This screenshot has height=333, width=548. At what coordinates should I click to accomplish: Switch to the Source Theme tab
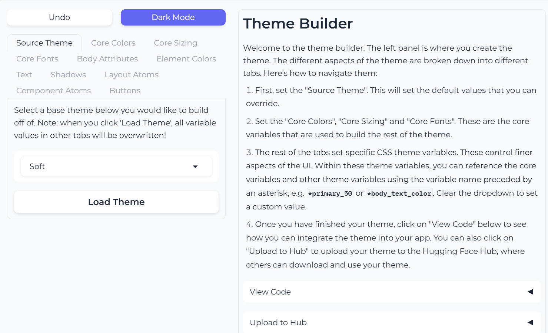pos(44,43)
